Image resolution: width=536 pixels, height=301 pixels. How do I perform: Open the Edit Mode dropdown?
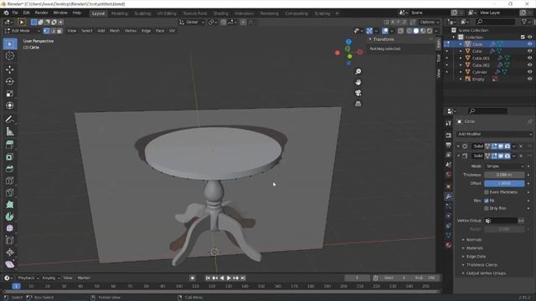coord(23,31)
